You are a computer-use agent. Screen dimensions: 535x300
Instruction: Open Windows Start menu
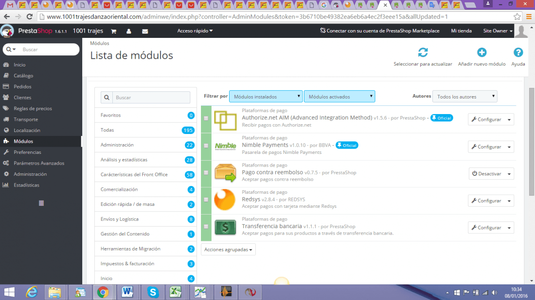click(x=9, y=292)
